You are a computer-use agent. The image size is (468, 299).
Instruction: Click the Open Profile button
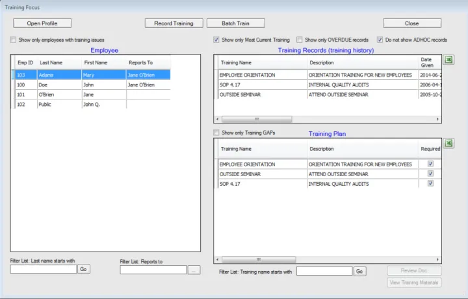tap(42, 23)
